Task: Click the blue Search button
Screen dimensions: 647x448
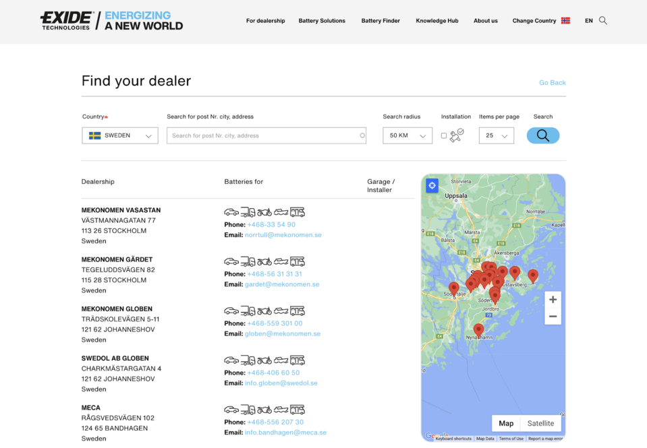Action: click(543, 135)
